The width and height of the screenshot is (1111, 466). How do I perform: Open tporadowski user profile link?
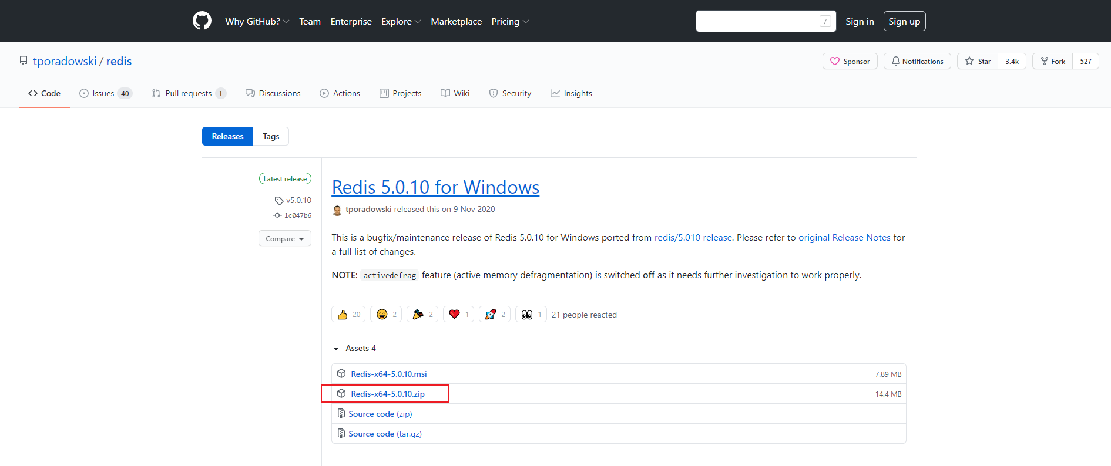(x=65, y=61)
